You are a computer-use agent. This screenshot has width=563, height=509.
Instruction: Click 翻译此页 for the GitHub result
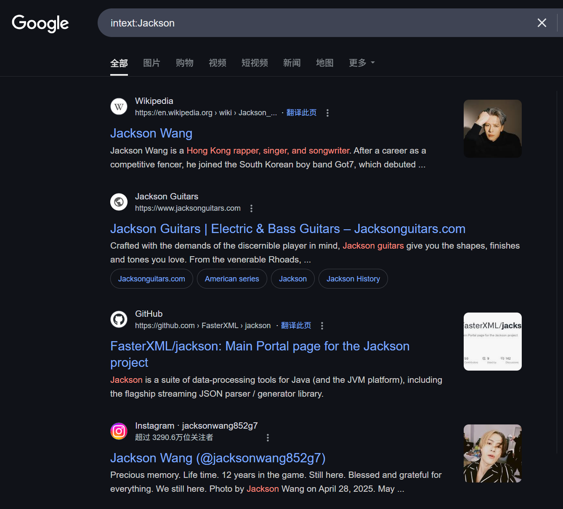pyautogui.click(x=296, y=326)
